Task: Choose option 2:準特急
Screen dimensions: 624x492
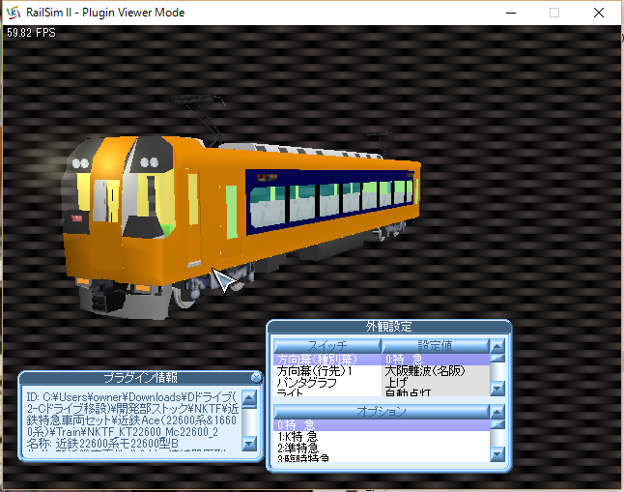Action: point(382,448)
